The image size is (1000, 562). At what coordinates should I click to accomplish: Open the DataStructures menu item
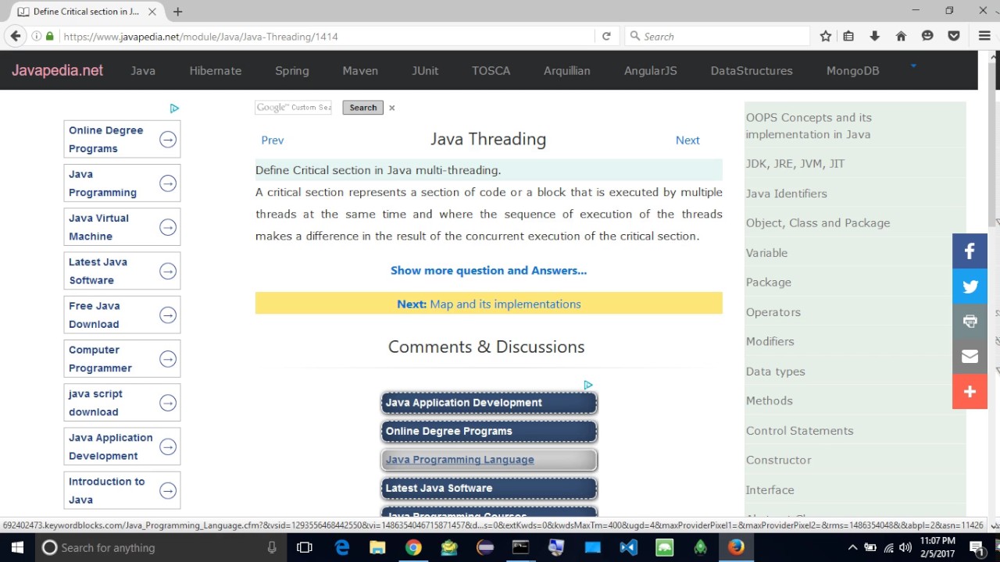tap(752, 70)
